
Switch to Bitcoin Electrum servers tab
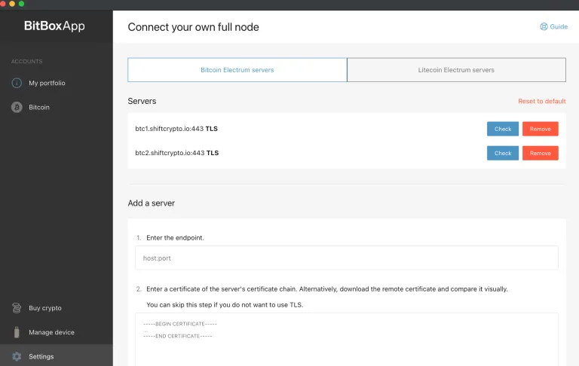coord(237,70)
